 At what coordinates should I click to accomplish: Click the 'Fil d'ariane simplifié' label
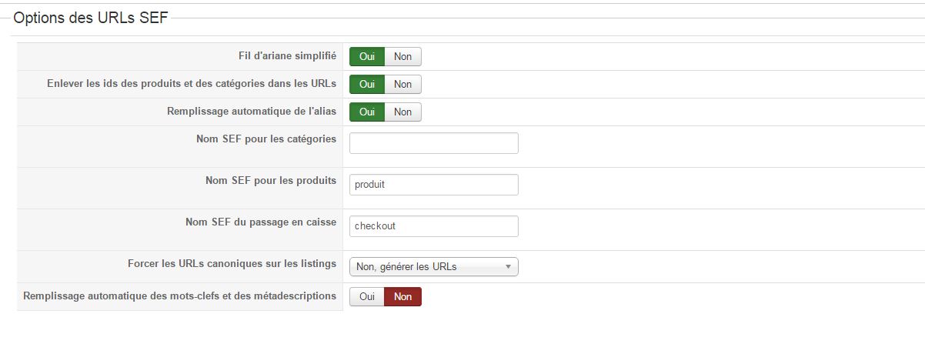tap(287, 56)
